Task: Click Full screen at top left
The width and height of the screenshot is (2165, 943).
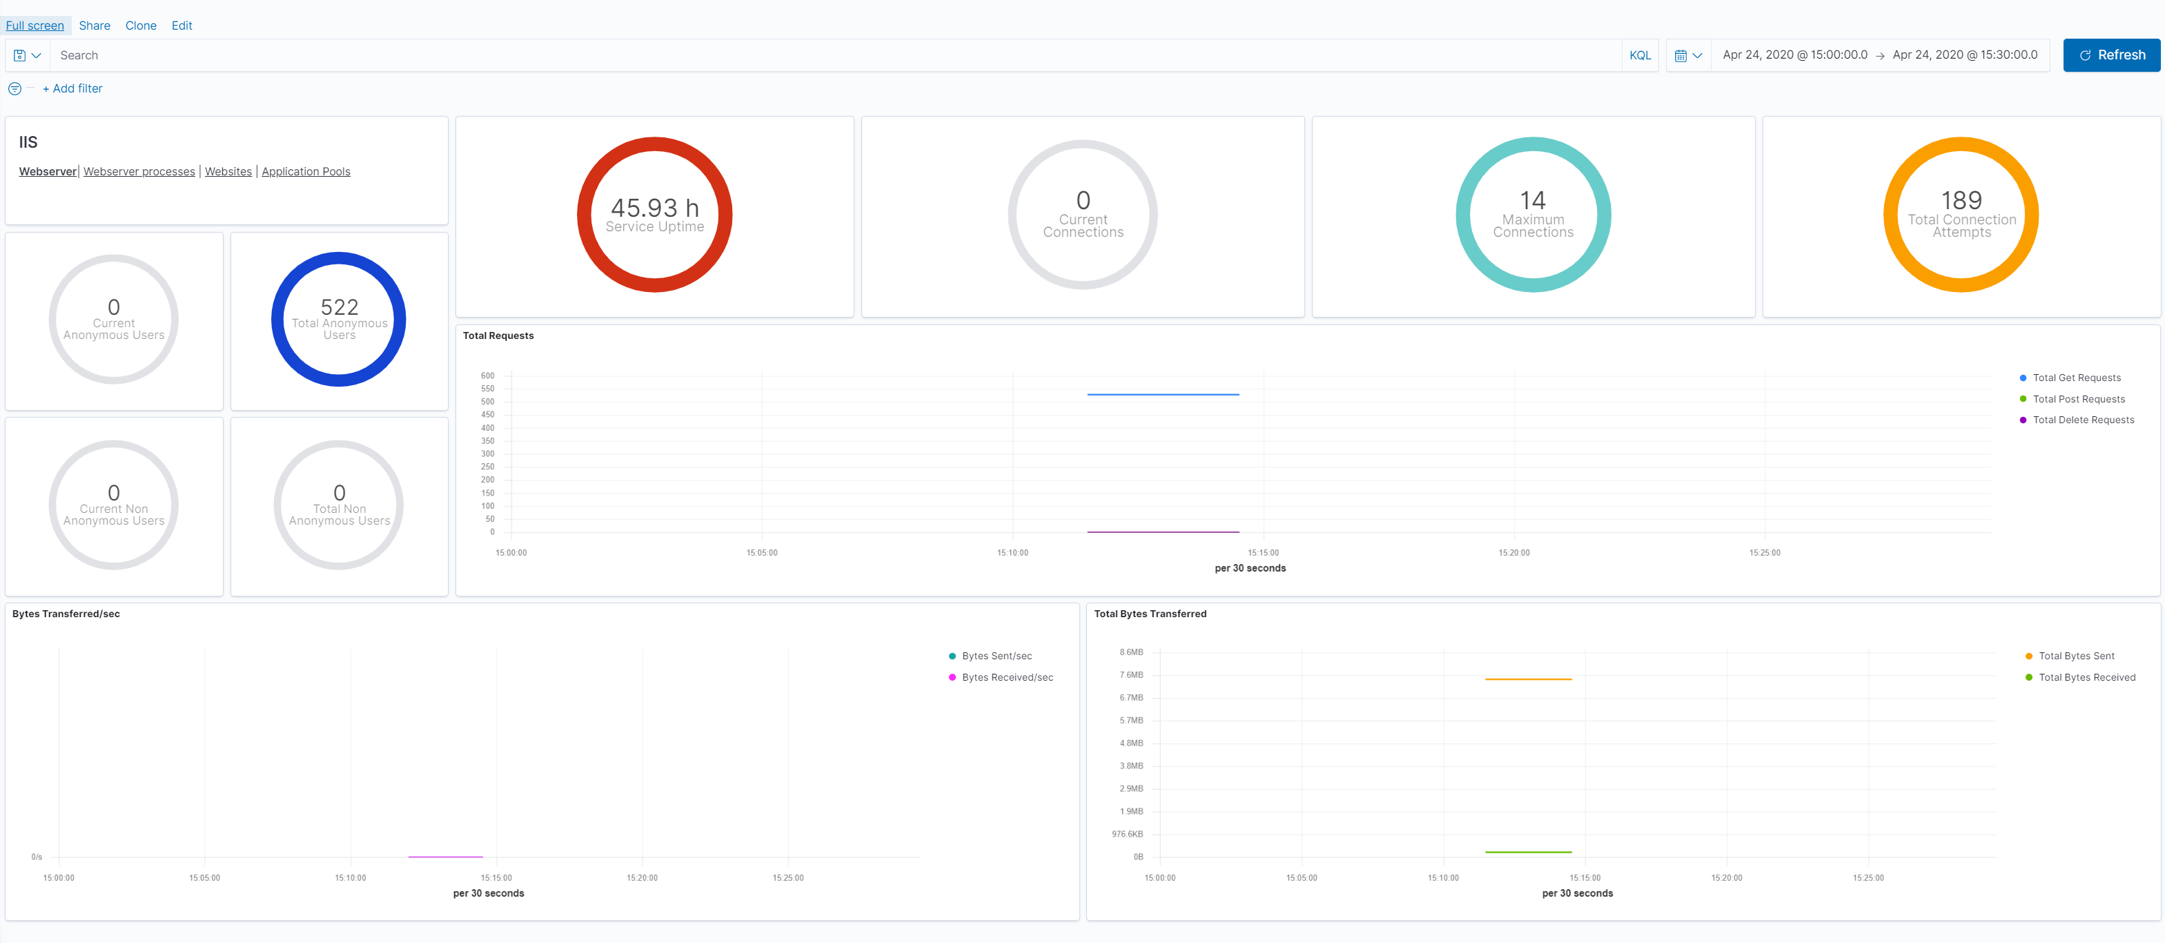Action: click(x=35, y=26)
